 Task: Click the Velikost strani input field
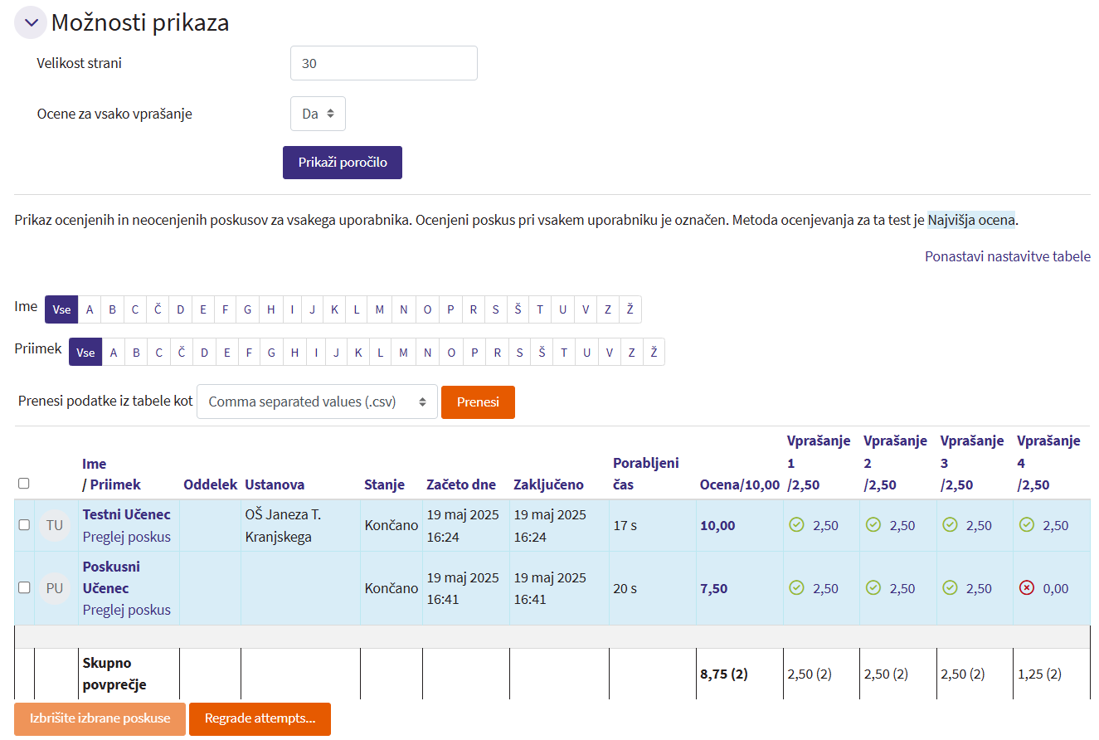[x=383, y=63]
